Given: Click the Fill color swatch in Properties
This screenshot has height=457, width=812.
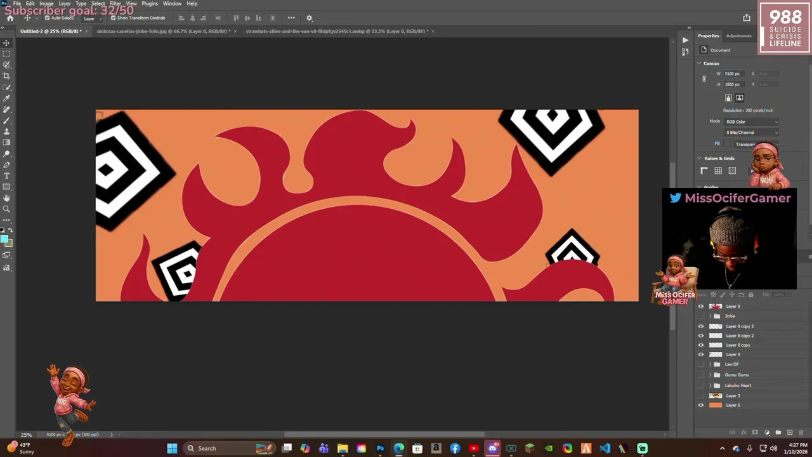Looking at the screenshot, I should click(x=727, y=144).
